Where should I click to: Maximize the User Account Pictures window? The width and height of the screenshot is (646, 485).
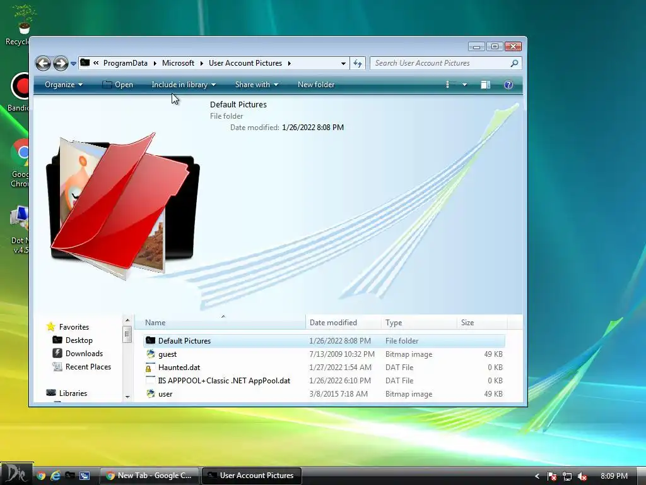(495, 46)
